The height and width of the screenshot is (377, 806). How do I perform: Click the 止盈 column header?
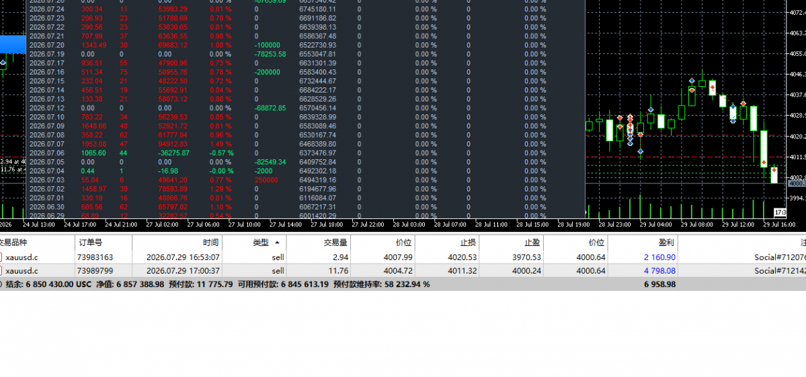tap(532, 243)
